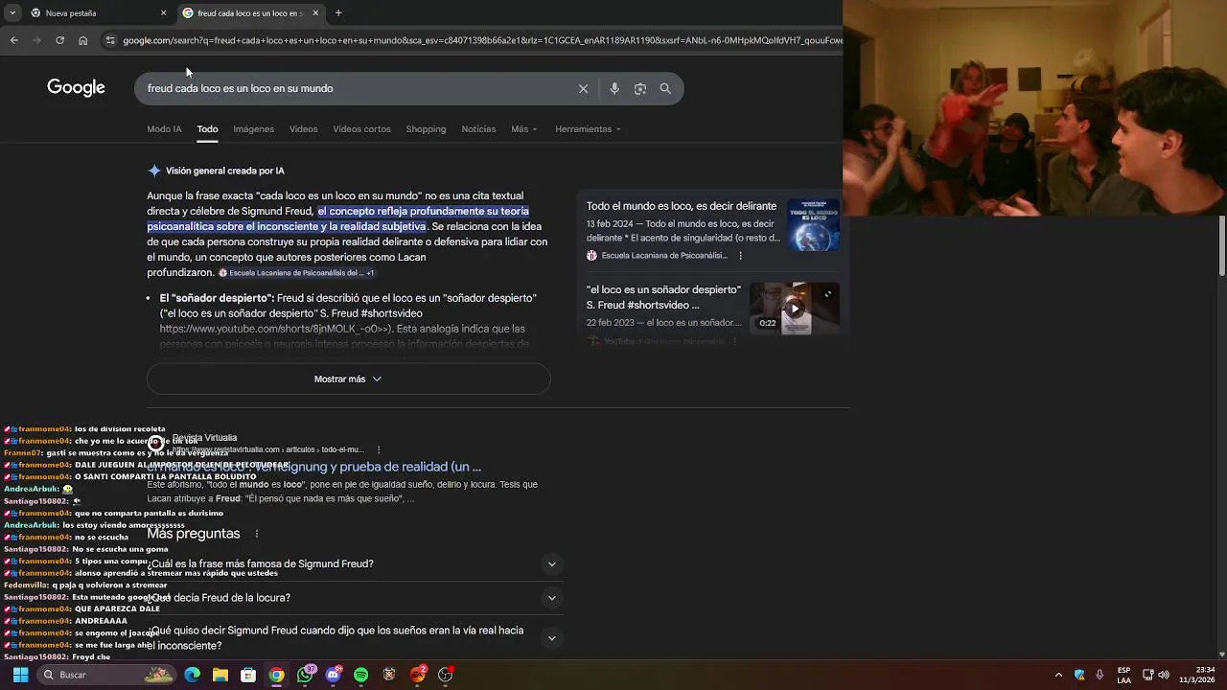Submit search with the magnifier icon
1227x690 pixels.
(x=665, y=88)
